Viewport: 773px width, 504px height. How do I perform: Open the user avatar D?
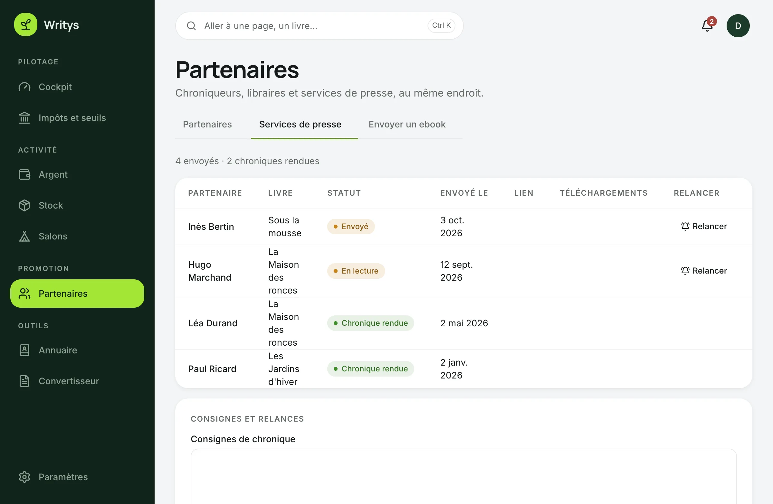click(x=738, y=26)
